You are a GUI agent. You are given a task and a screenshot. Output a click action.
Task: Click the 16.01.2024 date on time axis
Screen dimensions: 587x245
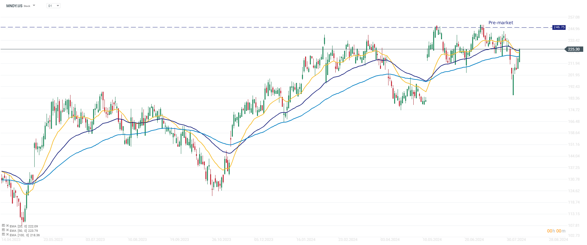pyautogui.click(x=306, y=240)
